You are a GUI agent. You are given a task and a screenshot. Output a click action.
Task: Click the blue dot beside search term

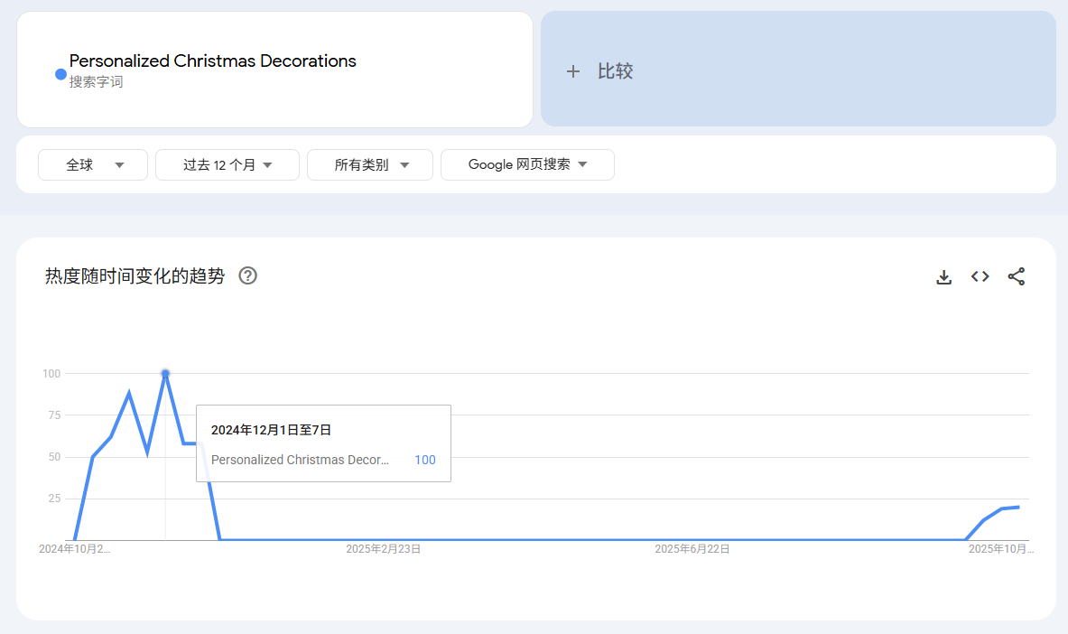[60, 74]
